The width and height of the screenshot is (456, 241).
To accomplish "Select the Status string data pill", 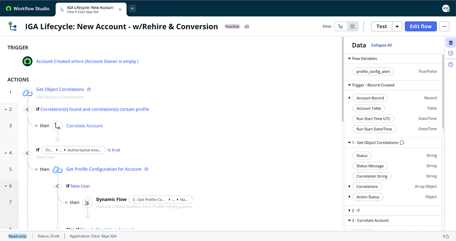I will point(362,156).
